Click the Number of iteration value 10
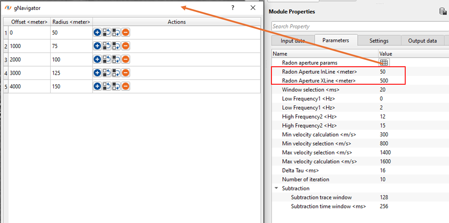The height and width of the screenshot is (223, 449). pos(382,179)
